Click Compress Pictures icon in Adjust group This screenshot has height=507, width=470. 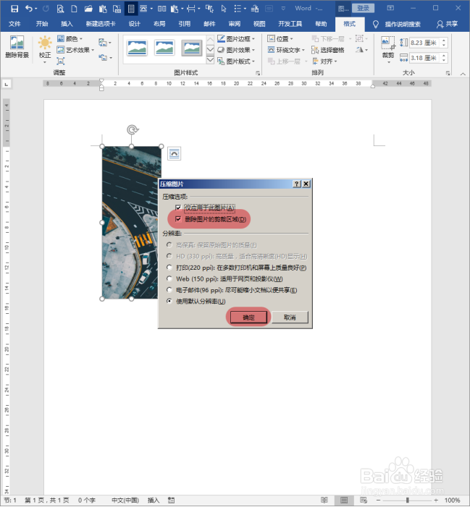coord(61,61)
